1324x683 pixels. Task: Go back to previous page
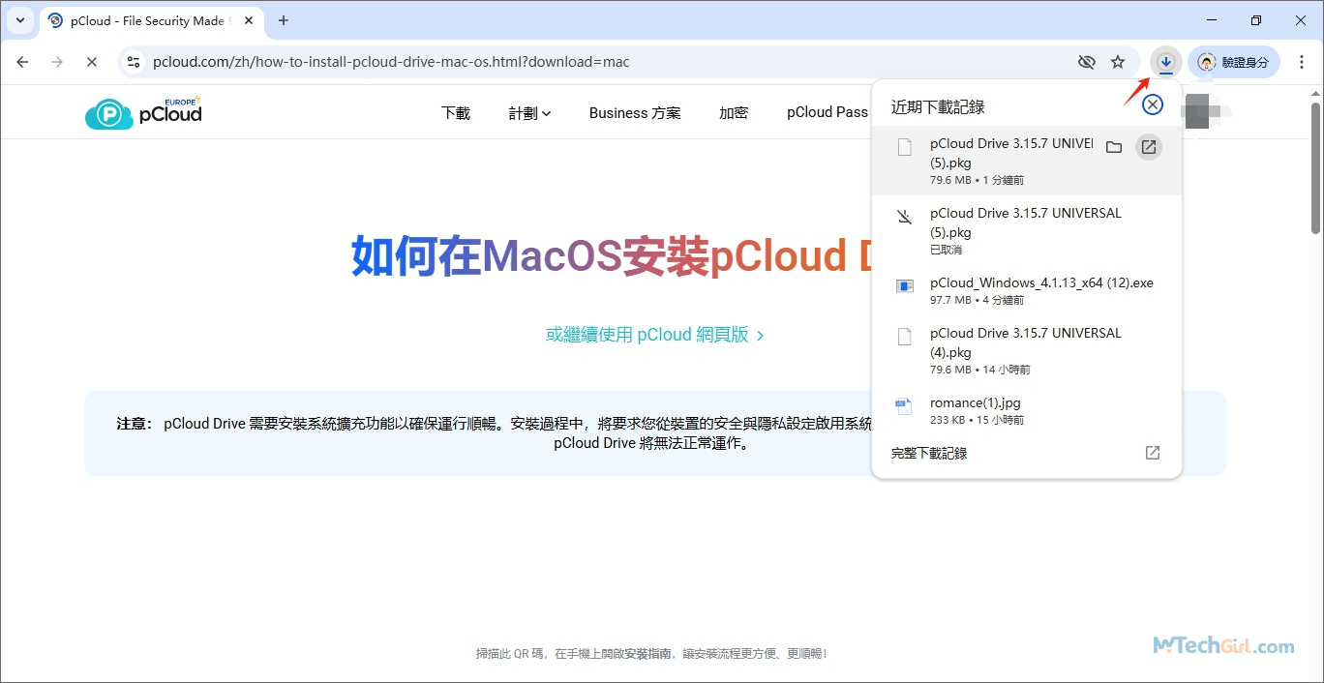tap(23, 62)
